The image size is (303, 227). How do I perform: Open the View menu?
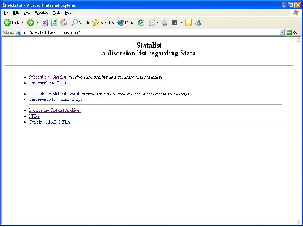tap(27, 13)
